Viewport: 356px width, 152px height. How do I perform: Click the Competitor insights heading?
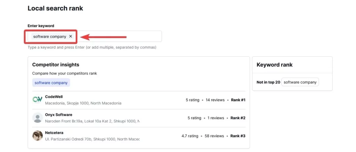[x=56, y=65]
